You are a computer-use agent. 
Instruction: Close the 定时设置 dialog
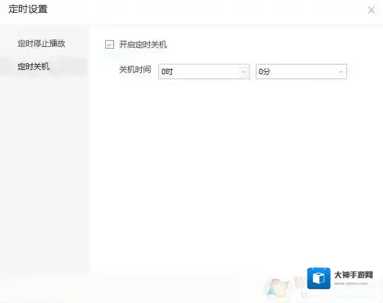[371, 10]
